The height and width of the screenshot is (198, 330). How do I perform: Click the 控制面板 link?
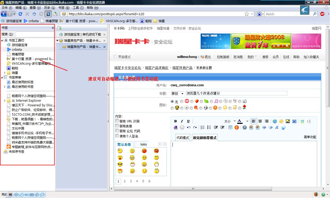pos(223,57)
